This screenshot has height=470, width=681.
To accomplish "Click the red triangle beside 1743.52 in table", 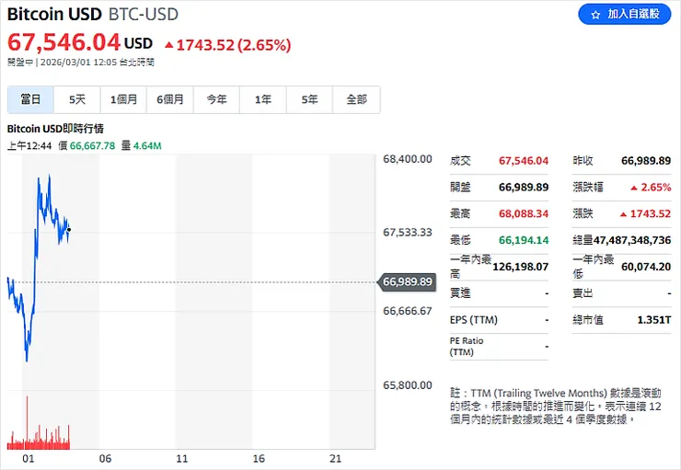I will [x=623, y=214].
